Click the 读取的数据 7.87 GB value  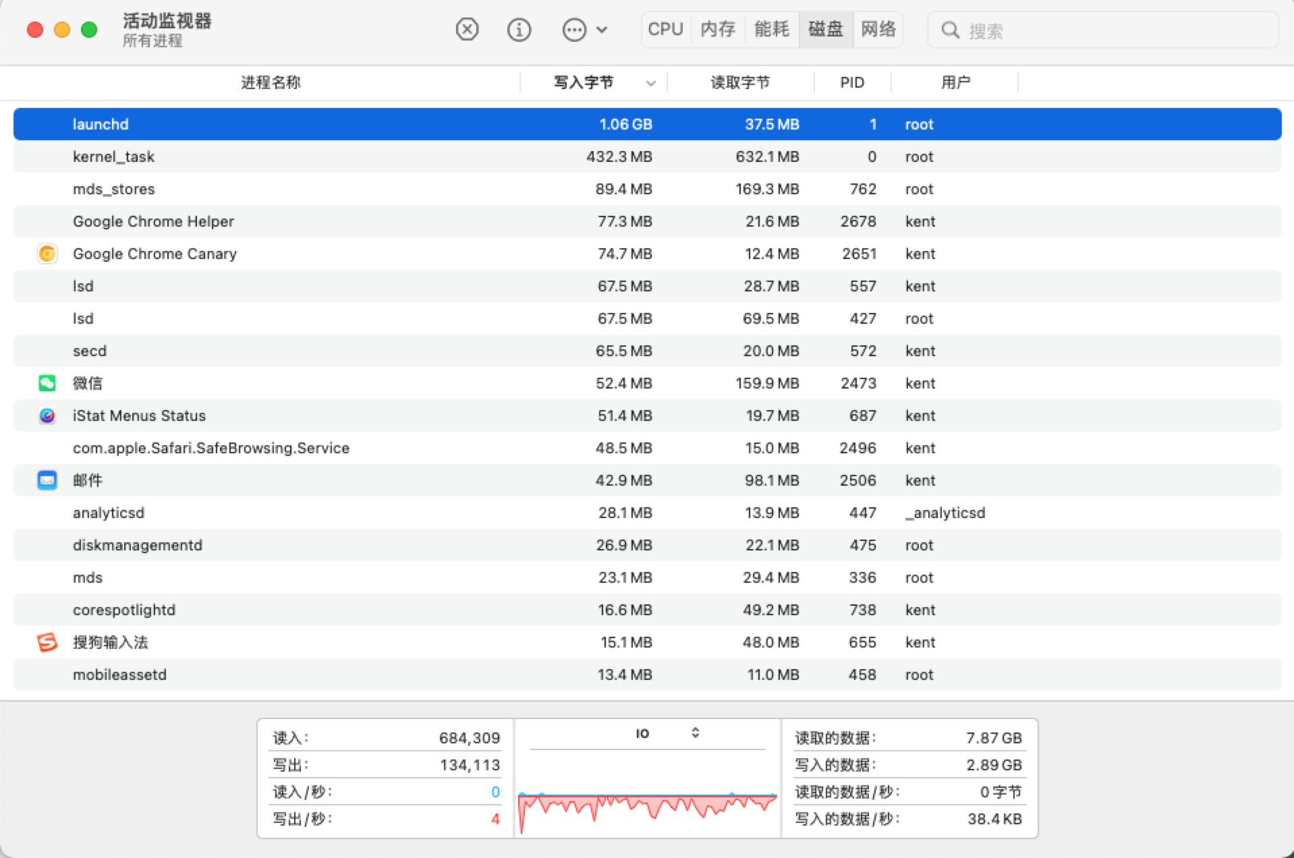994,737
